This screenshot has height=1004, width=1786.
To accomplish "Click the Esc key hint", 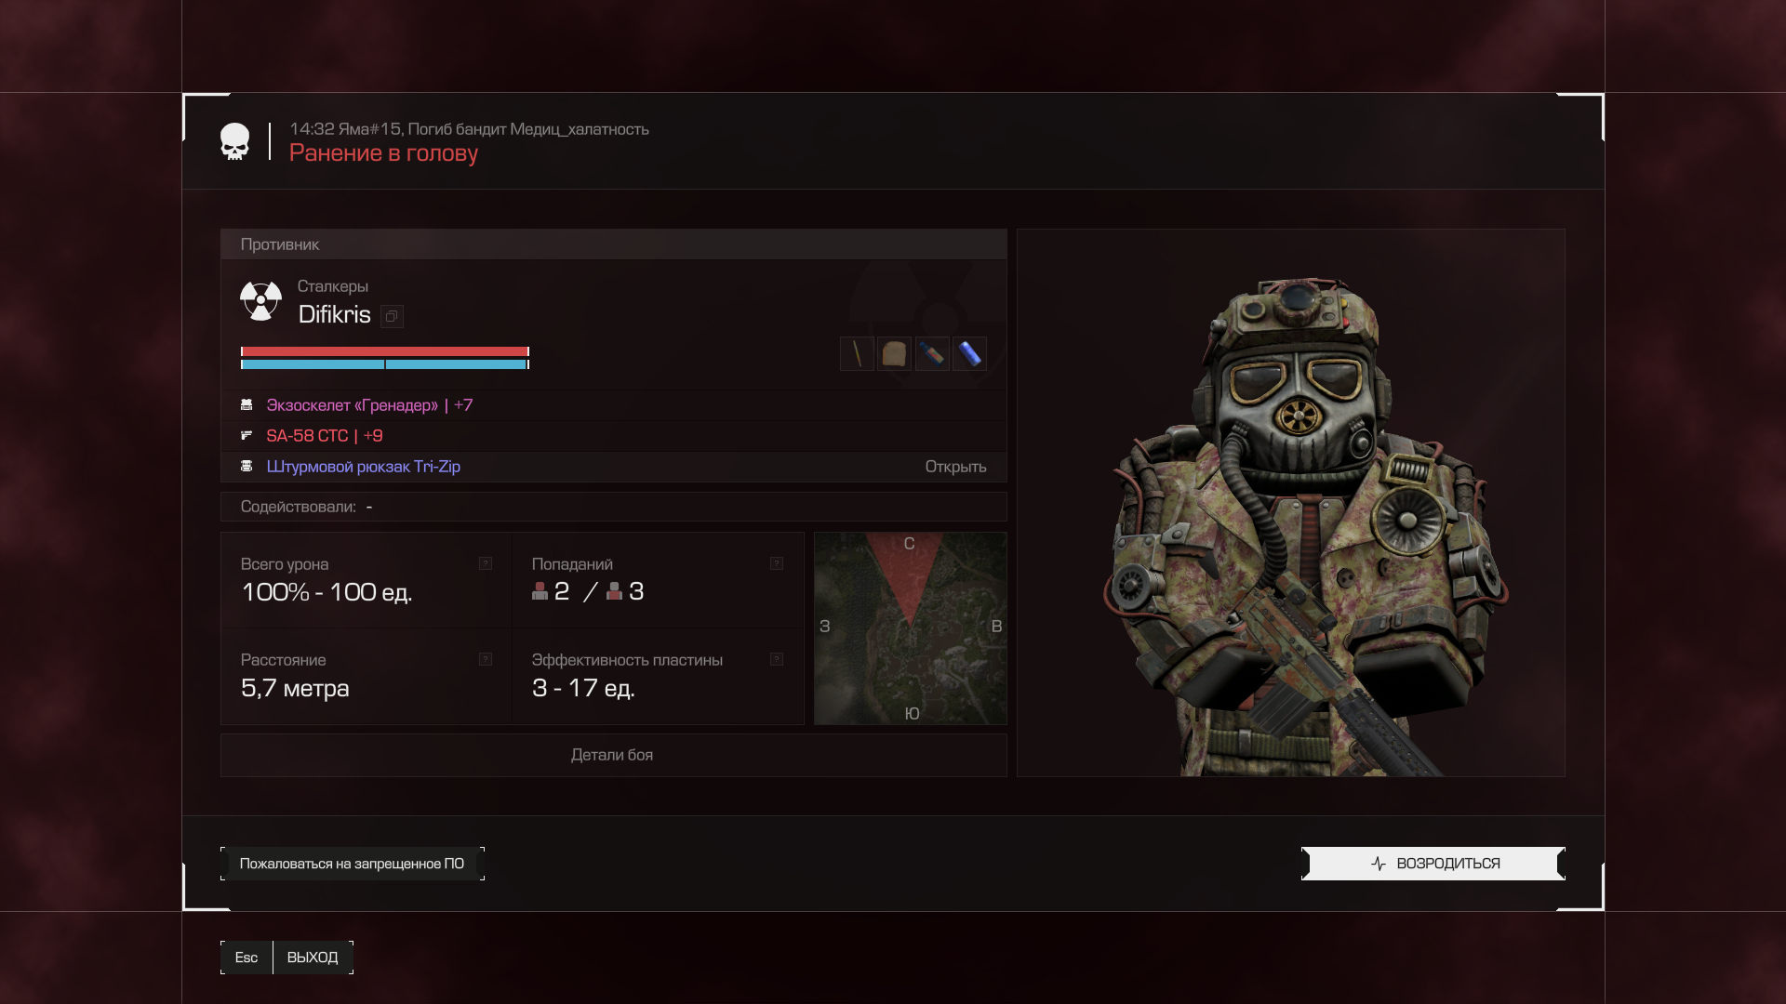I will 247,958.
